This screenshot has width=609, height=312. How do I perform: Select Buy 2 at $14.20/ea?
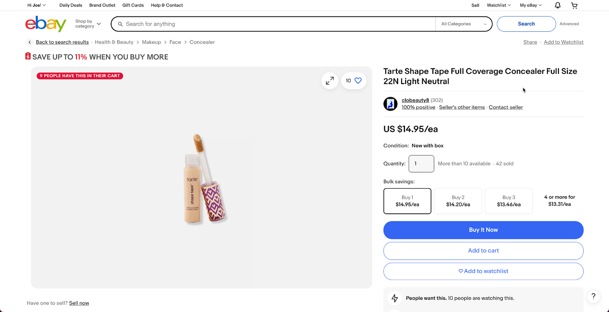[x=458, y=201]
